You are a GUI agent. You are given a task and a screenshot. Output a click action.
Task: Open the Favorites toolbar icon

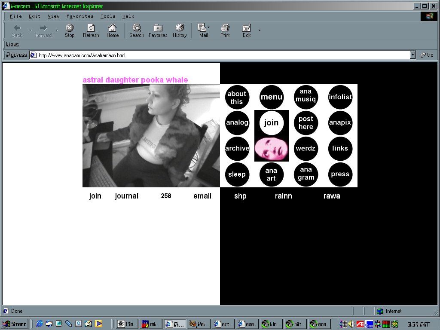[x=158, y=28]
